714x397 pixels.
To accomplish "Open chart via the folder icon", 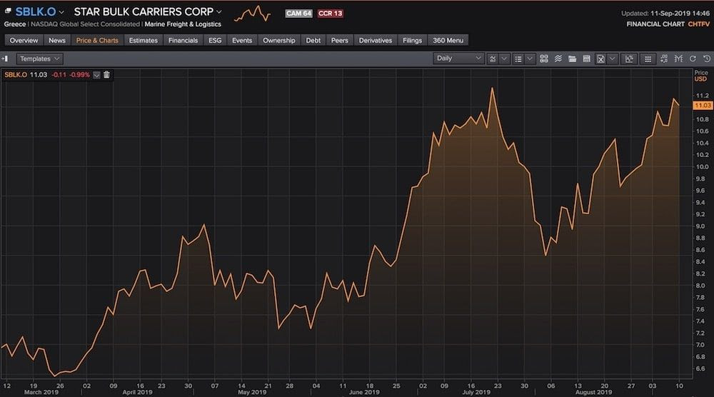I will [573, 59].
